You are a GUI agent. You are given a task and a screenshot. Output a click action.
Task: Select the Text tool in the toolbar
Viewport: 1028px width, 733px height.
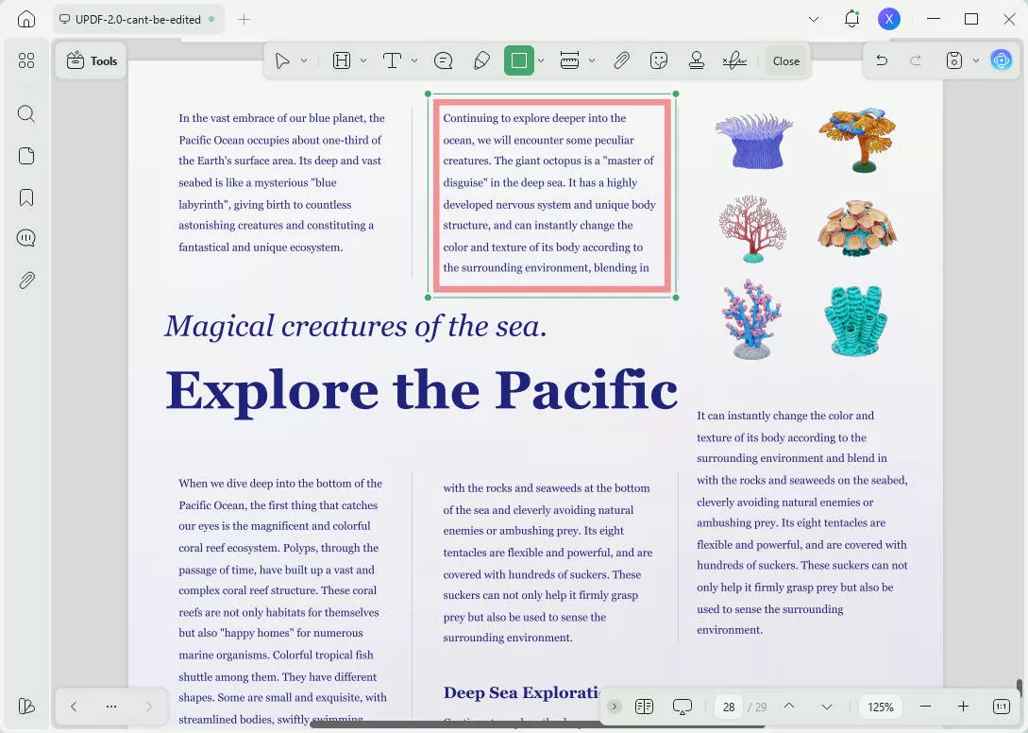point(393,60)
